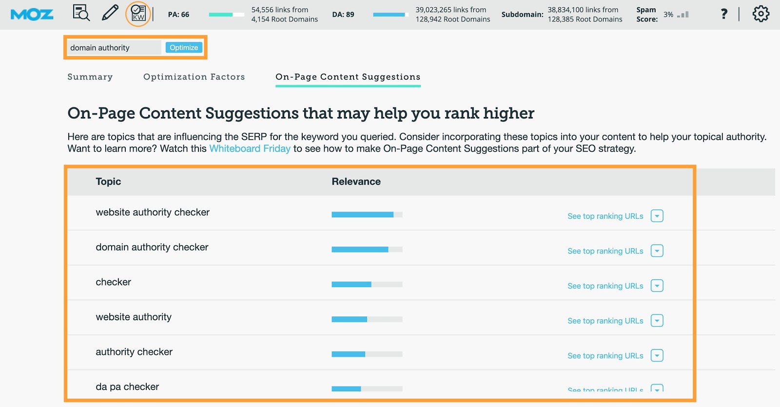Click the domain authority keyword input field
Image resolution: width=780 pixels, height=407 pixels.
point(114,48)
